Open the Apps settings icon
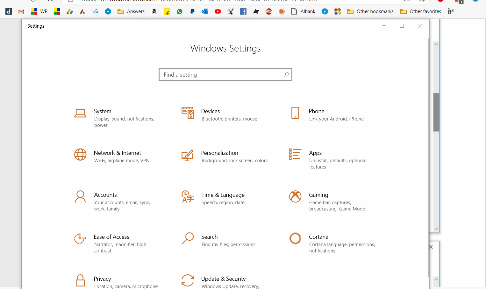The width and height of the screenshot is (486, 289). (295, 154)
